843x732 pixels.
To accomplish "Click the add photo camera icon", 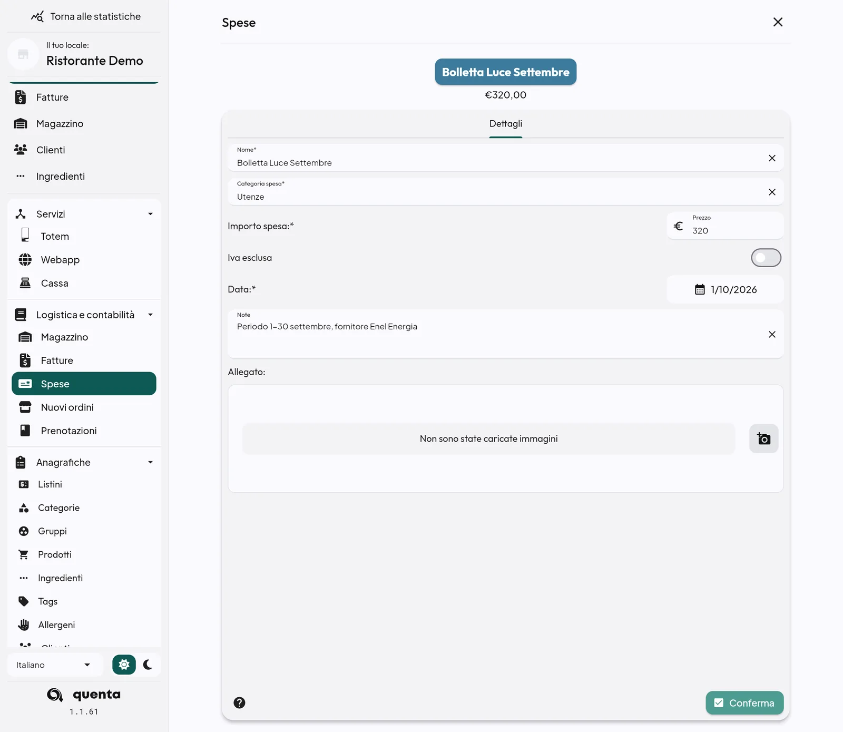I will point(763,438).
